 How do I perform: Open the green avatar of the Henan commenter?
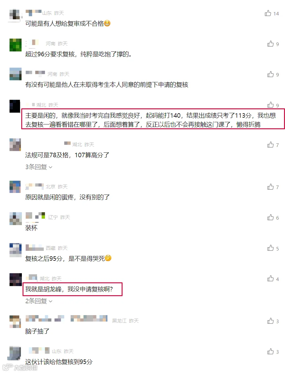15,45
